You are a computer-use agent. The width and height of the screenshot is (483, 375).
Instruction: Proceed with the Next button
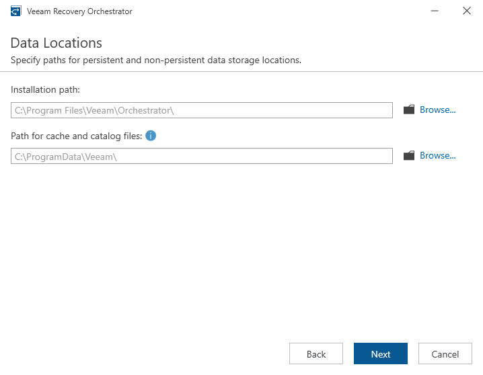click(x=381, y=354)
